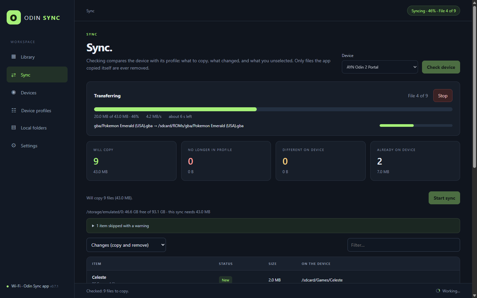Click 'Wi-Fi · Odin Sync app' status text
This screenshot has width=477, height=298.
coord(30,286)
